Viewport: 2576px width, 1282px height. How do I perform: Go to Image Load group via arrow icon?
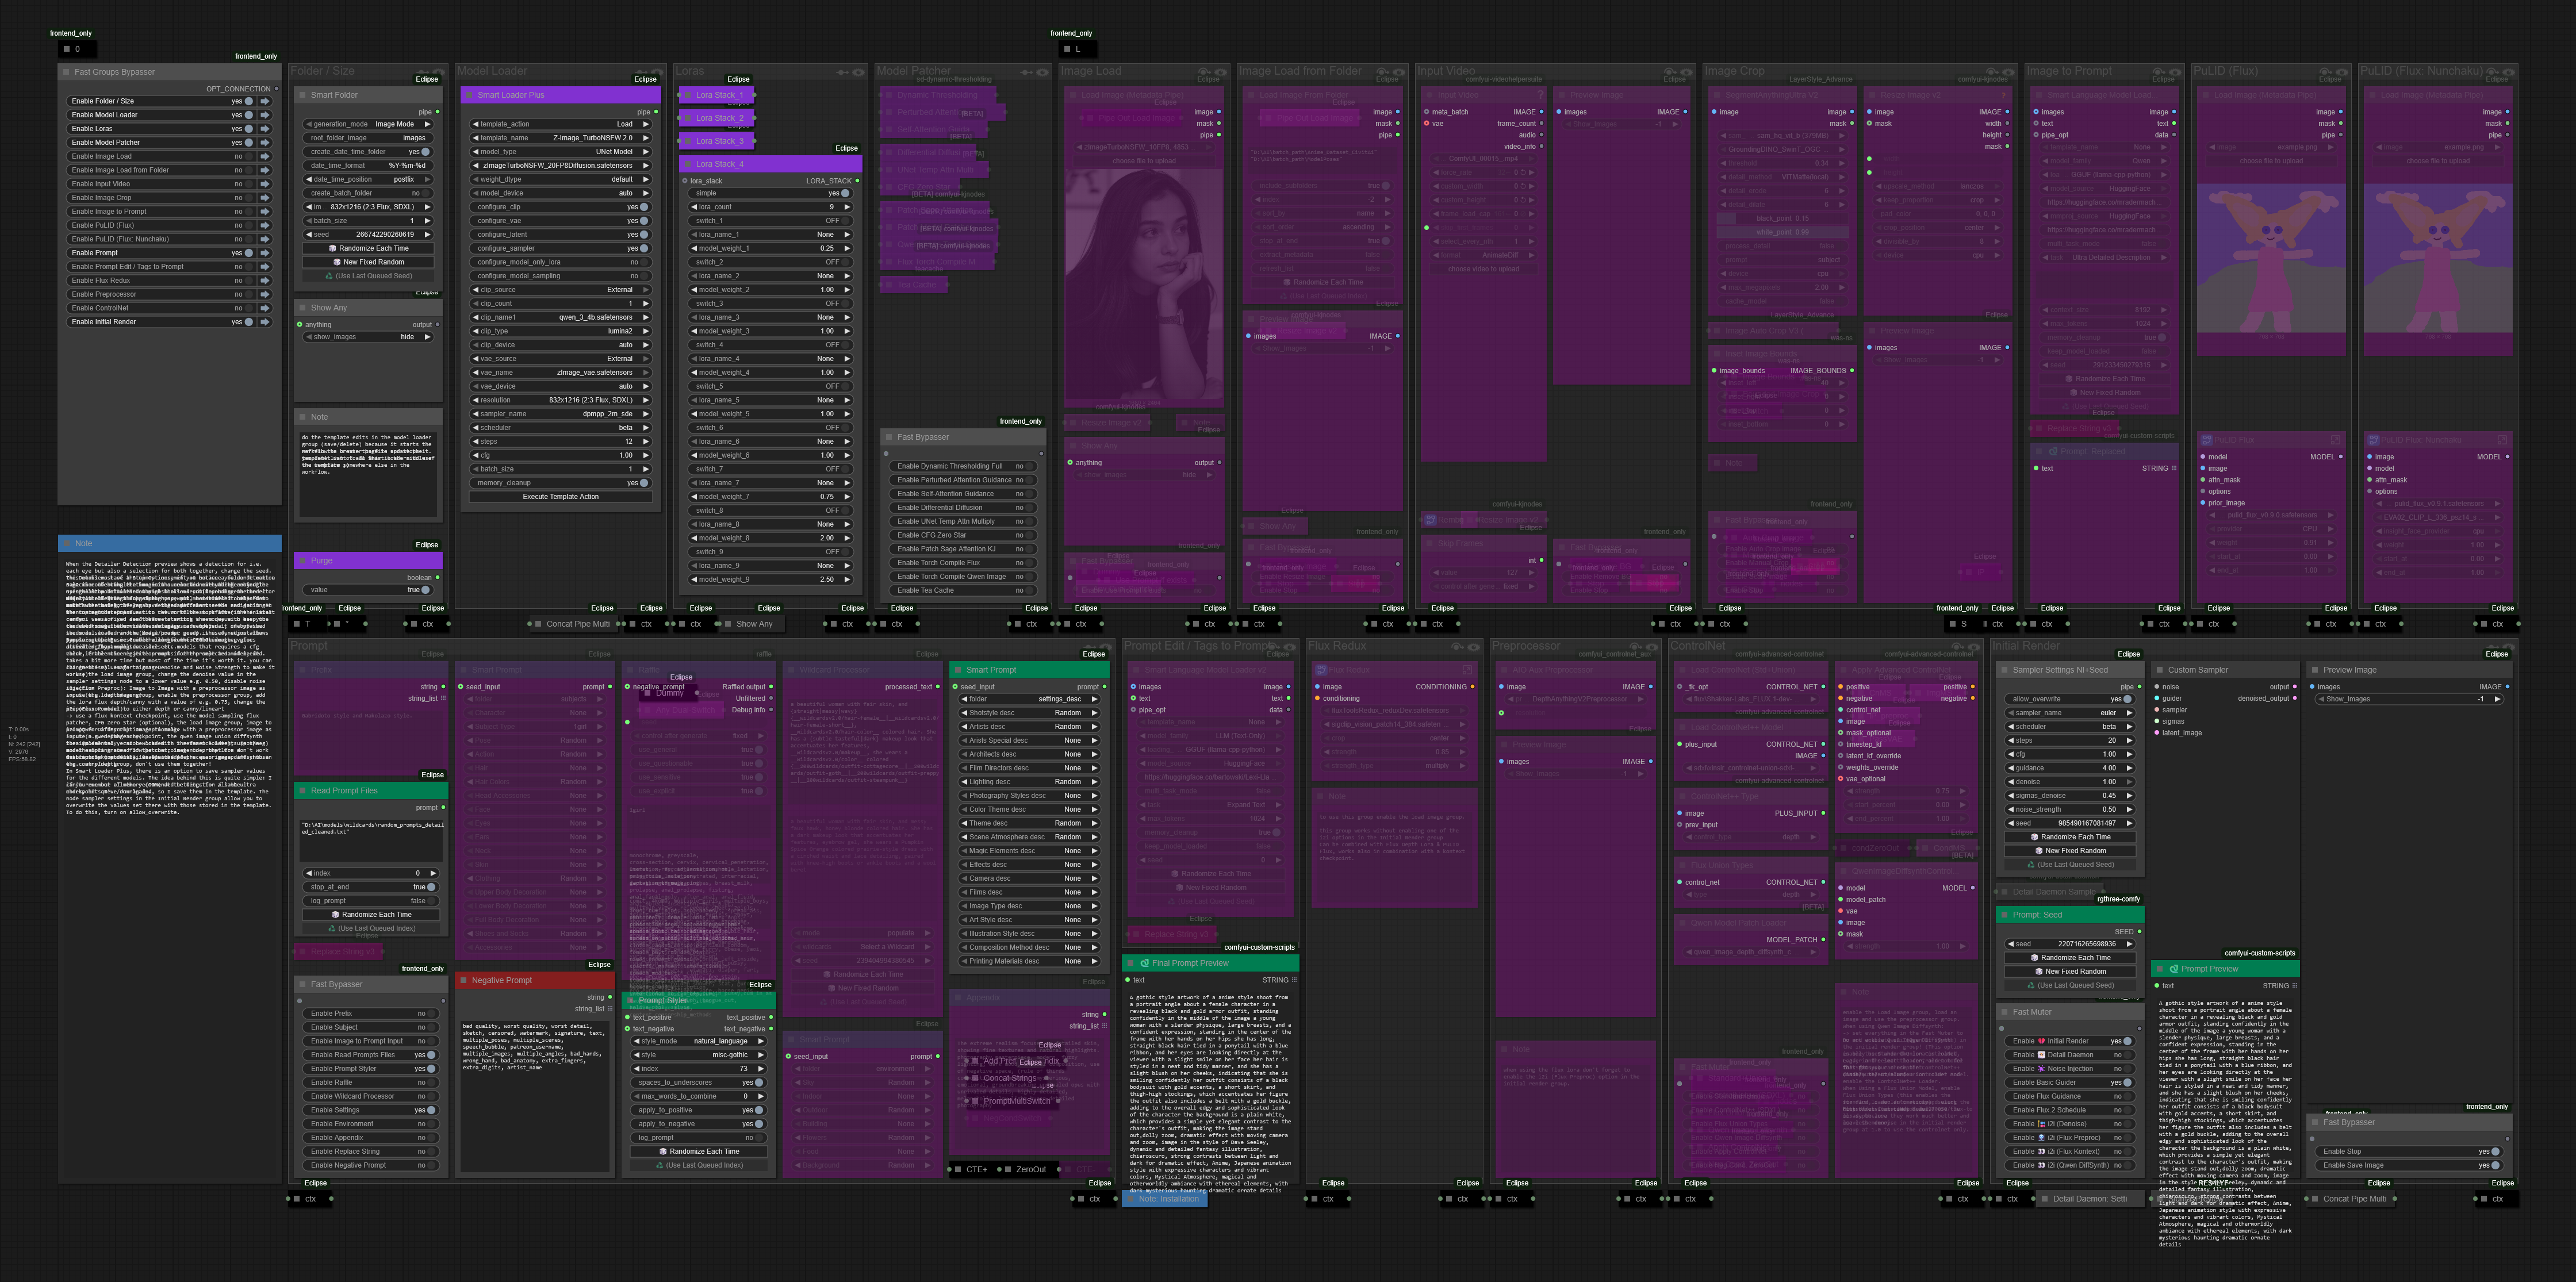pos(265,156)
